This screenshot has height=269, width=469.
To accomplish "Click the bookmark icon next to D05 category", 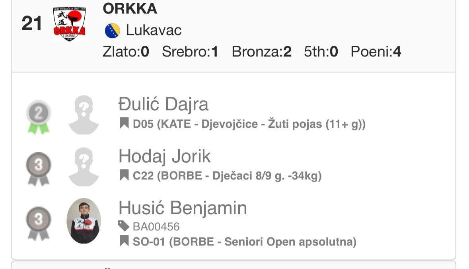I will pyautogui.click(x=125, y=123).
